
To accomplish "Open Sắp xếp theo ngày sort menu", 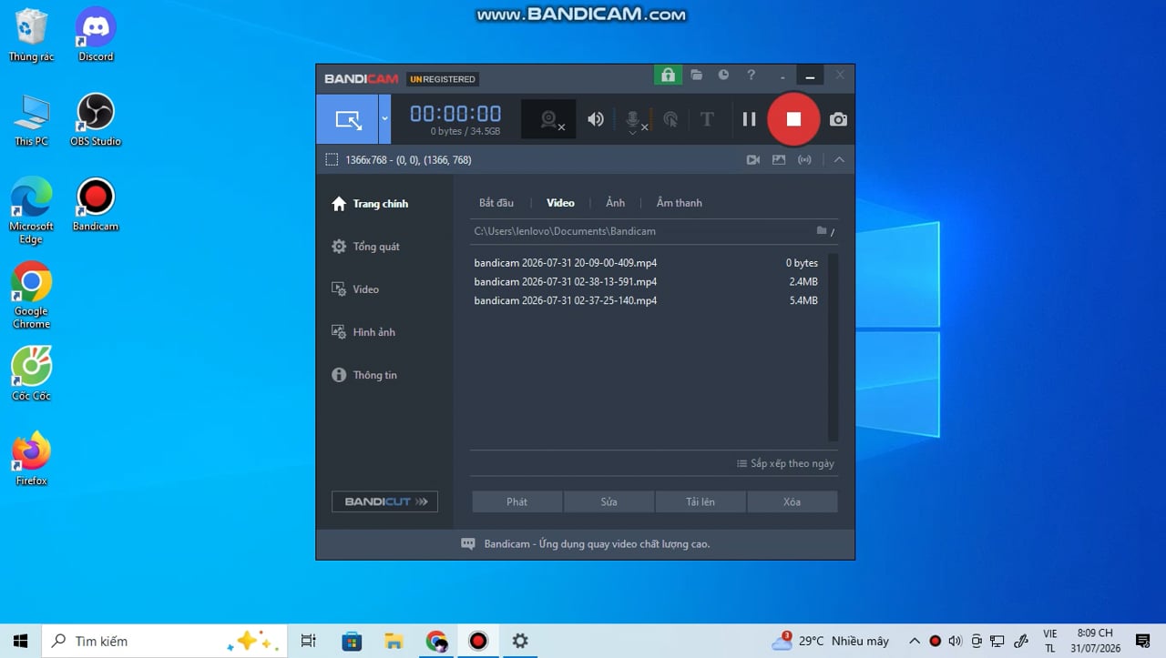I will (x=785, y=463).
